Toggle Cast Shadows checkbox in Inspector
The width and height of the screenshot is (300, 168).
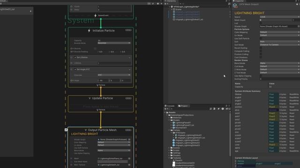[x=261, y=57]
